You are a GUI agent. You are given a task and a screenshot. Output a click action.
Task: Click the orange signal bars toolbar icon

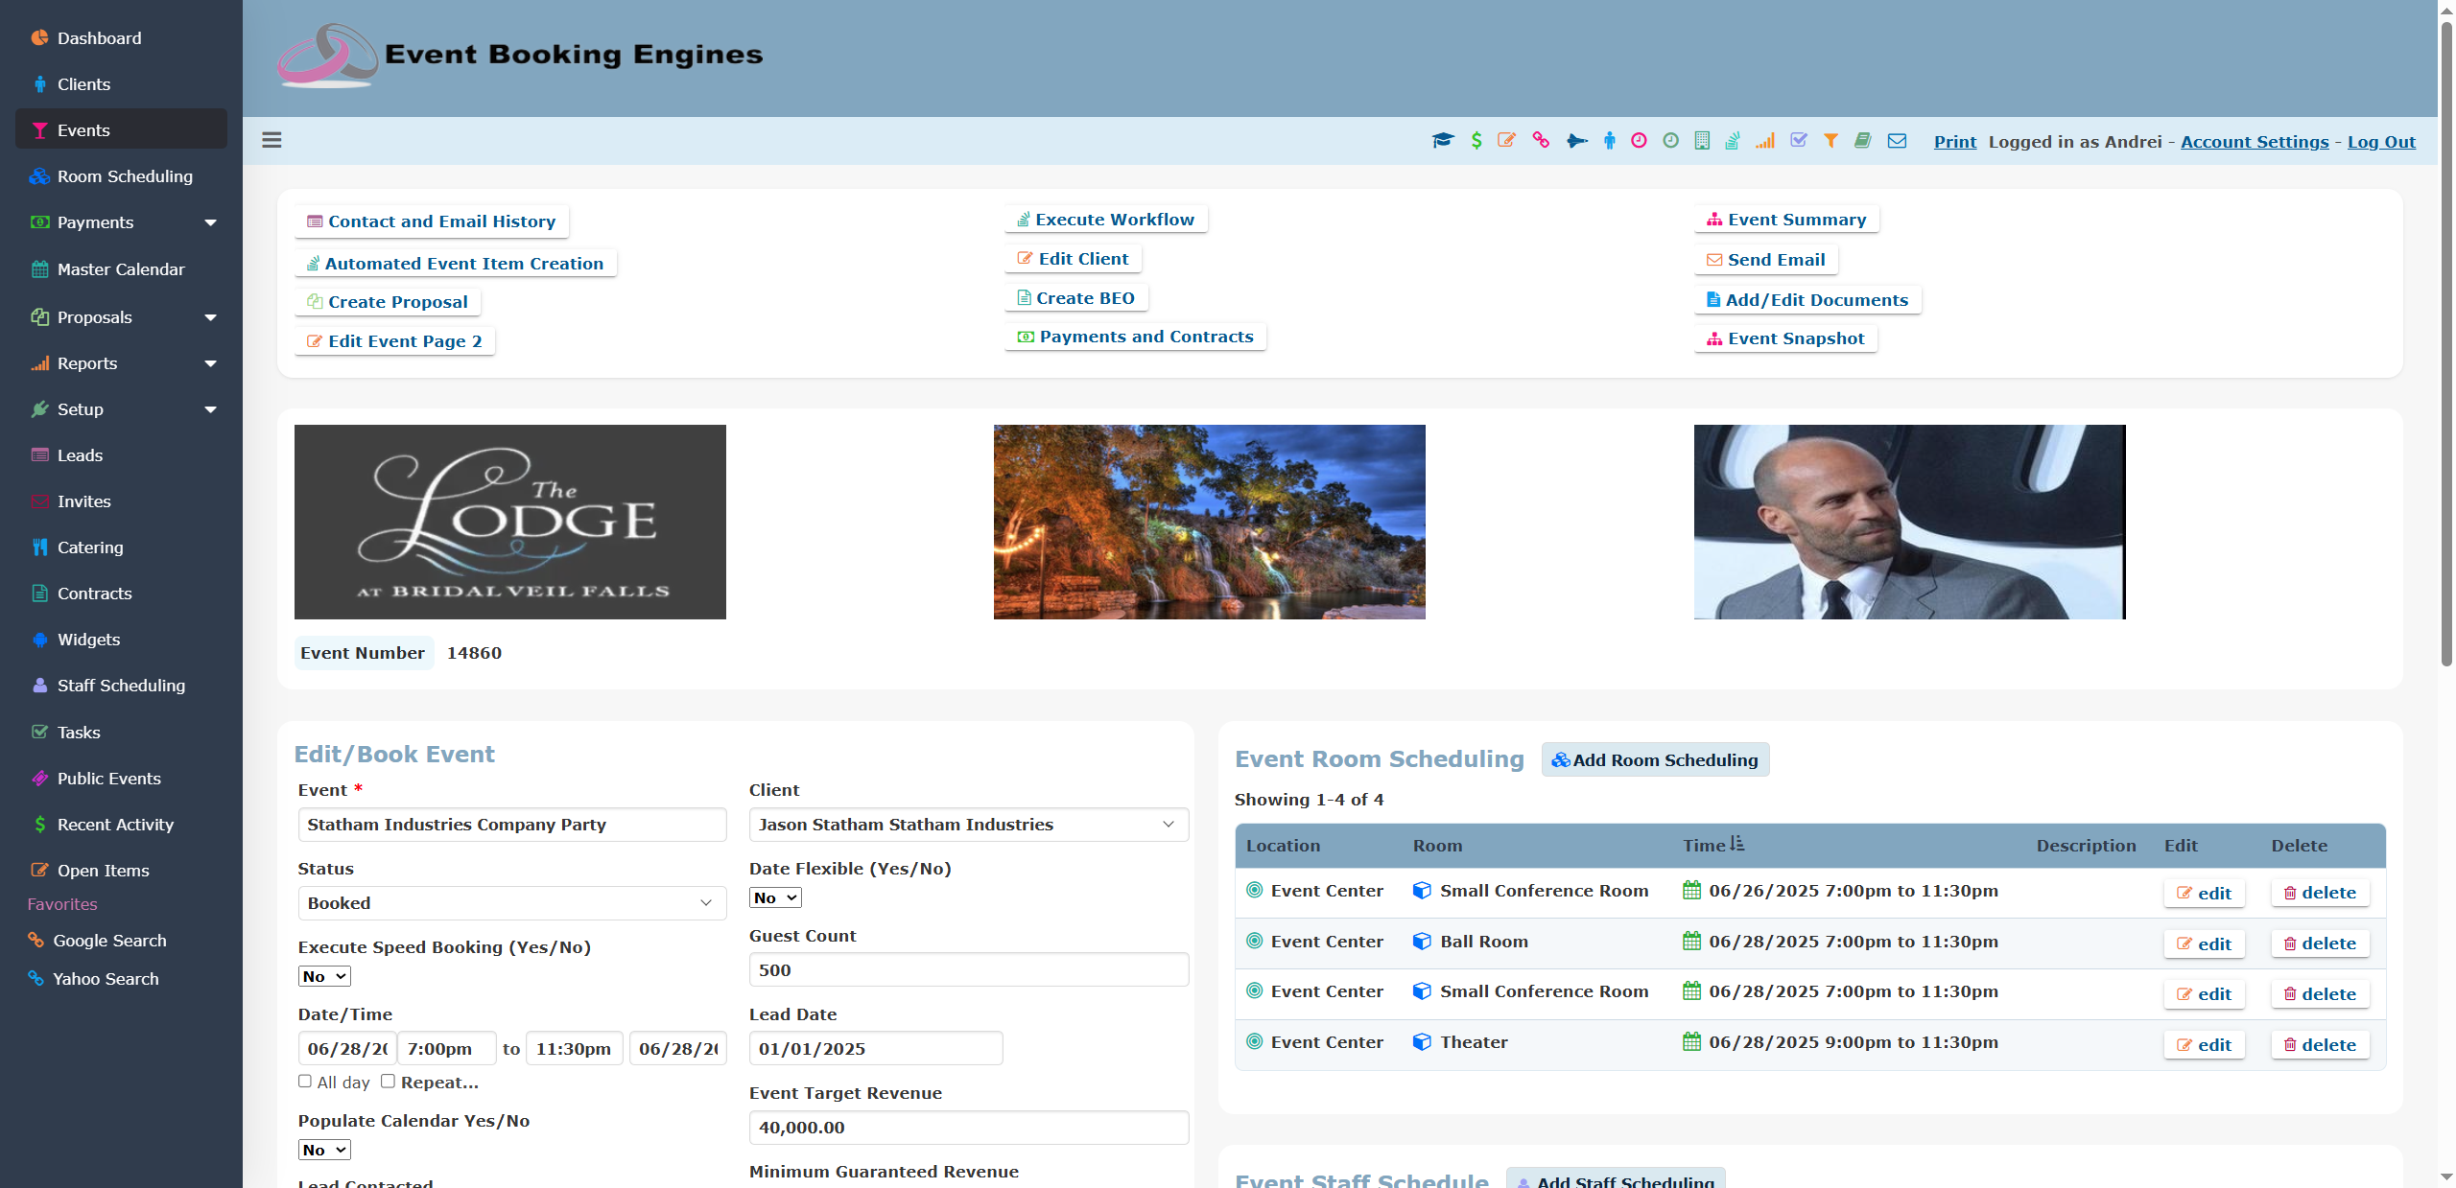tap(1765, 141)
